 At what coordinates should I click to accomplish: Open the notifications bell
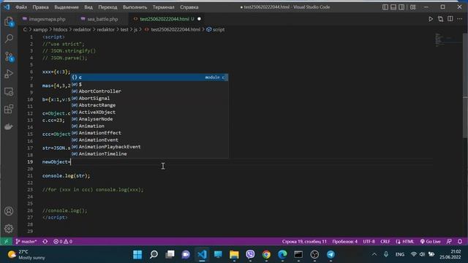(460, 241)
